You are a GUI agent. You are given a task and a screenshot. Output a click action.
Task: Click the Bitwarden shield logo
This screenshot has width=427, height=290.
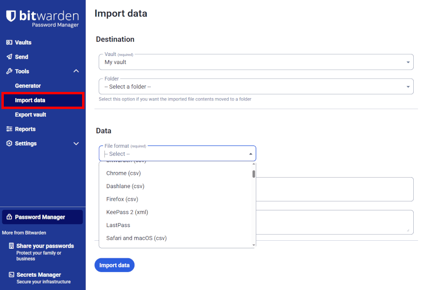[x=11, y=15]
